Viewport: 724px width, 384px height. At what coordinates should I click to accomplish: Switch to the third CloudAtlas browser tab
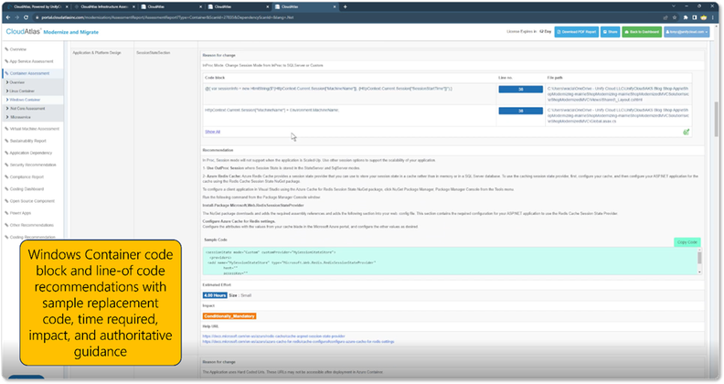pyautogui.click(x=171, y=7)
